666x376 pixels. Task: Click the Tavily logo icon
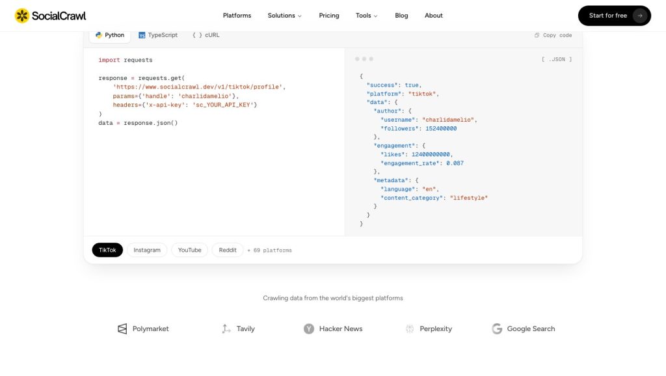pyautogui.click(x=226, y=329)
